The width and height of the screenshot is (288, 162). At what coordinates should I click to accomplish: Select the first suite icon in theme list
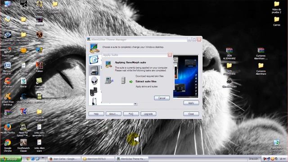coord(94,59)
